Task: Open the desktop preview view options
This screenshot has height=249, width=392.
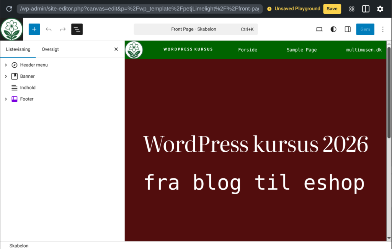Action: (x=319, y=29)
